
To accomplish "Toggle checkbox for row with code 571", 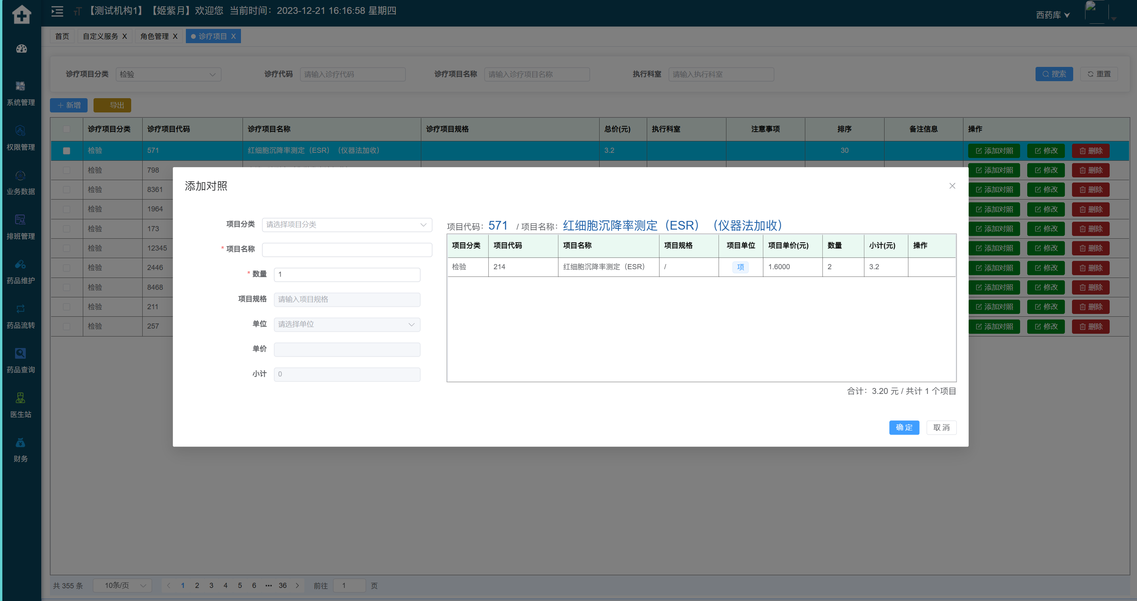I will click(67, 151).
